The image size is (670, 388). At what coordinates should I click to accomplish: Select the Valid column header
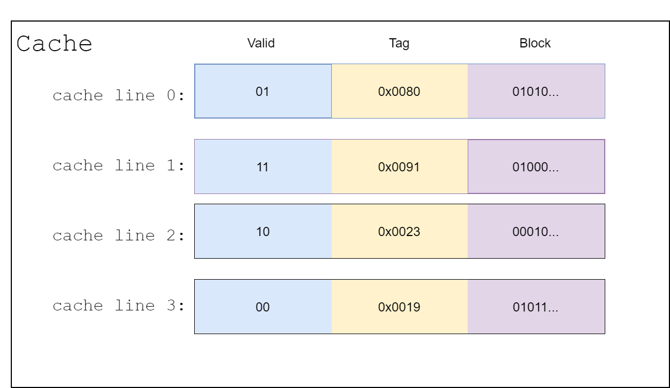(261, 44)
